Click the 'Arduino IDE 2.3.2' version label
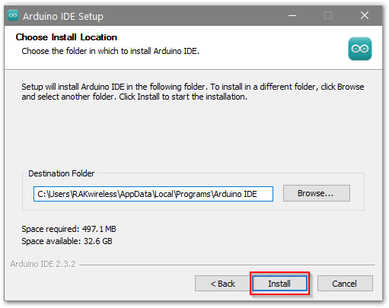 click(43, 264)
